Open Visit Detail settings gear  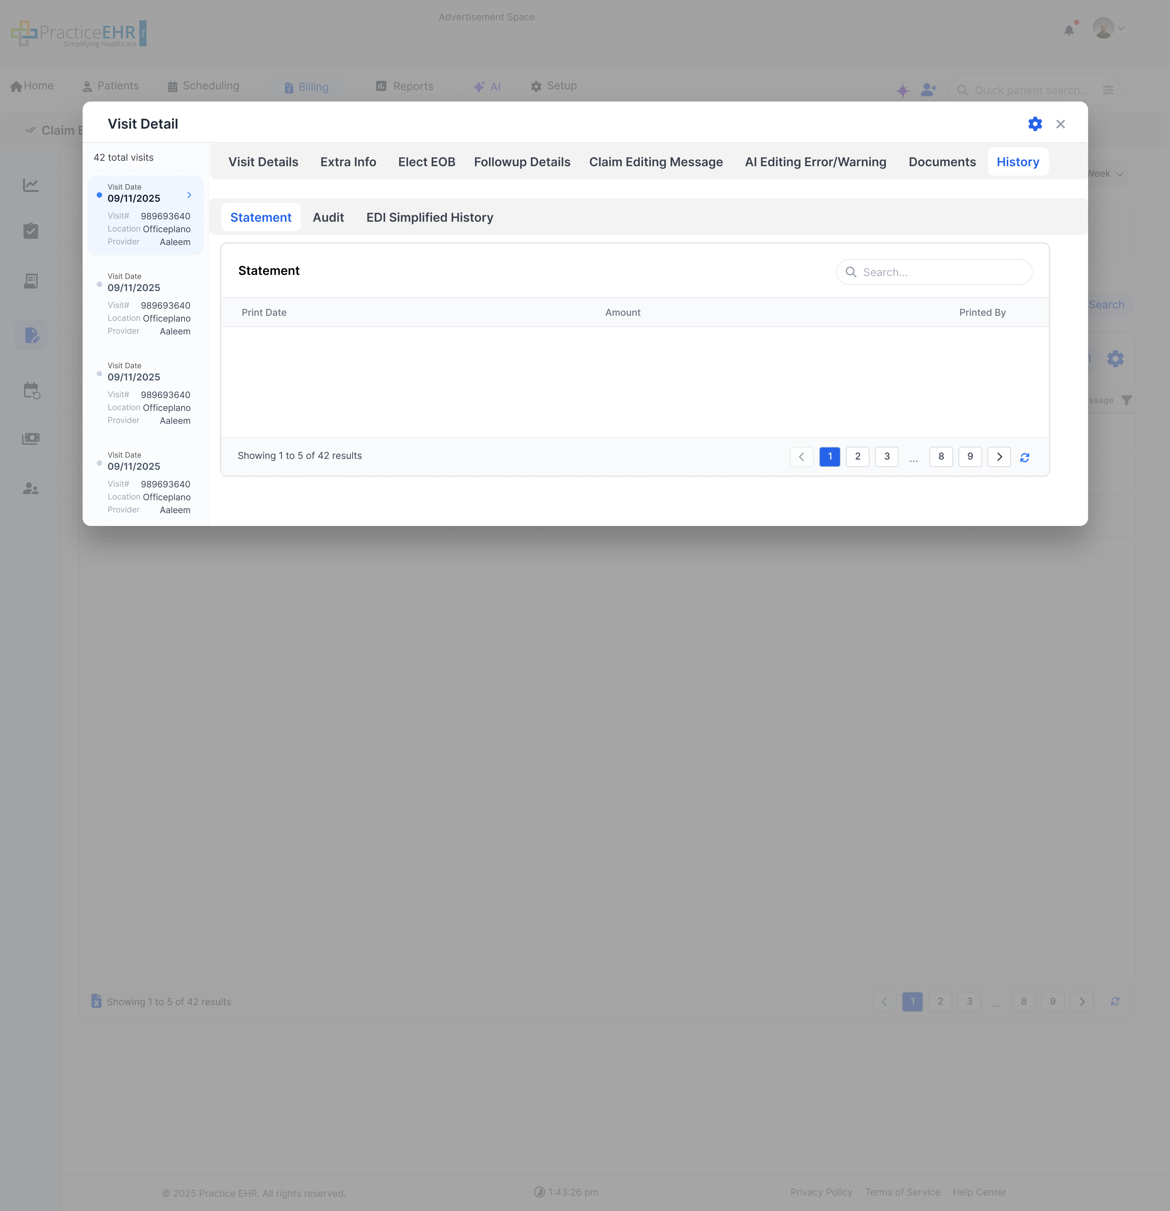click(x=1035, y=124)
